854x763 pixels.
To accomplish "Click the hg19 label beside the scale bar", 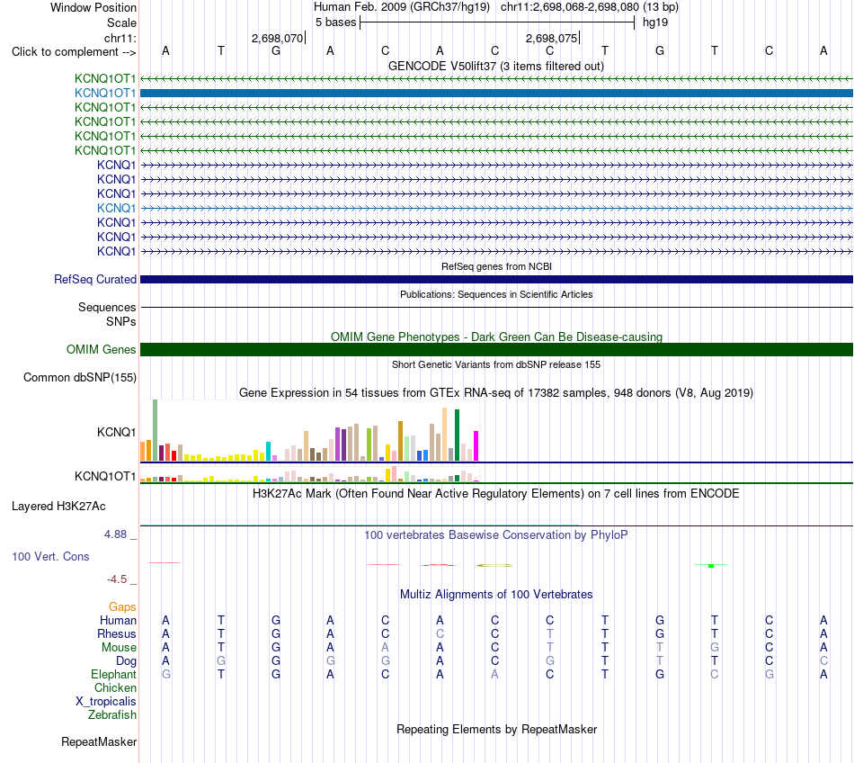I will point(655,22).
